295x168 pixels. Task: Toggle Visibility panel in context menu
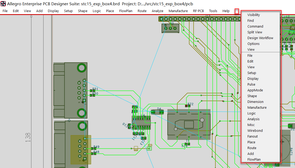click(253, 15)
